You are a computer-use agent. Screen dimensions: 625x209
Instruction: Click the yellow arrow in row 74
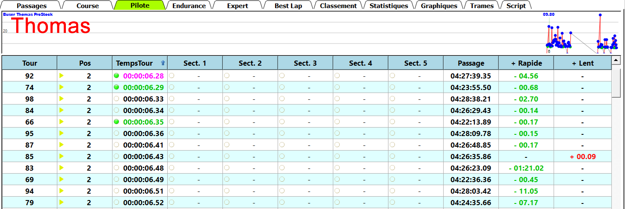click(62, 87)
